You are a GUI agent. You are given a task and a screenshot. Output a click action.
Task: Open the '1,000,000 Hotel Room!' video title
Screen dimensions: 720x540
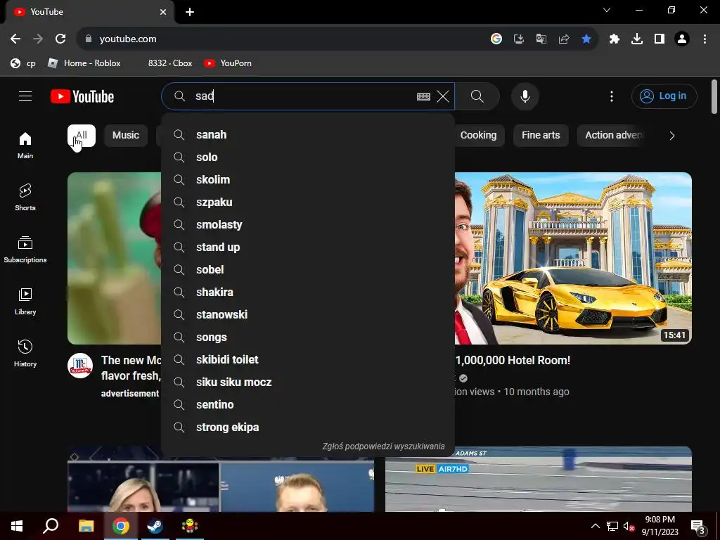pos(513,360)
